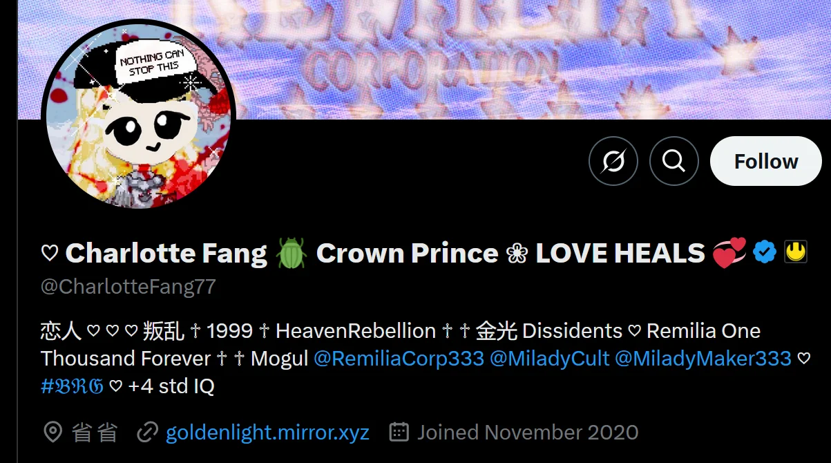Select the Joined November 2020 text
This screenshot has width=831, height=463.
click(x=528, y=433)
